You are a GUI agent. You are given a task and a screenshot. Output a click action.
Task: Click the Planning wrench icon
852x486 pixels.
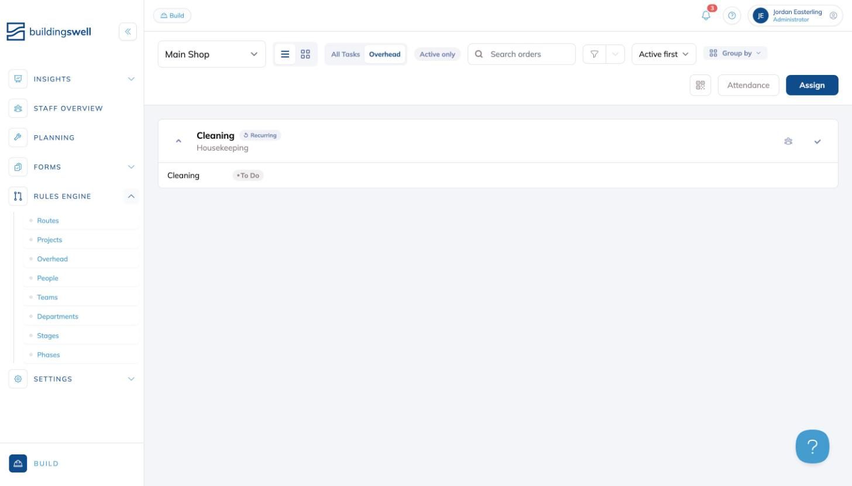(18, 138)
